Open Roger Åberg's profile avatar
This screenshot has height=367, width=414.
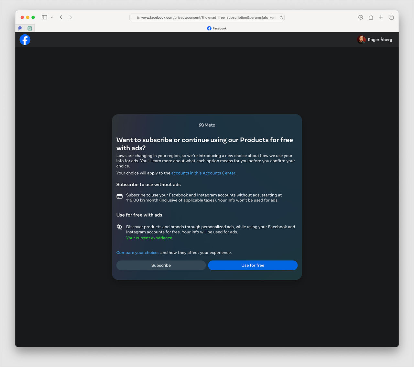pyautogui.click(x=361, y=39)
